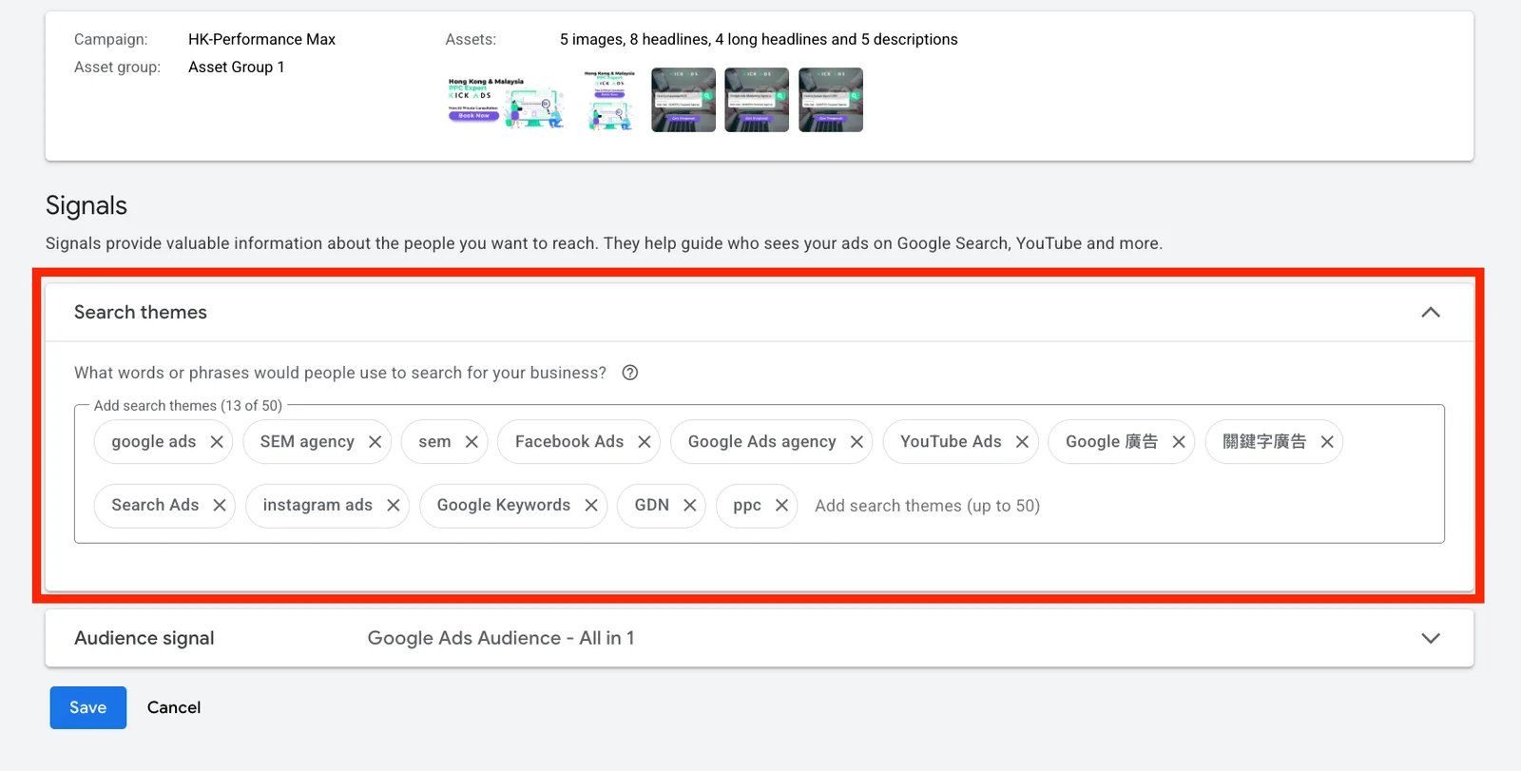Remove the "SEM agency" search theme chip
Screen dimensions: 1521x771
(375, 442)
